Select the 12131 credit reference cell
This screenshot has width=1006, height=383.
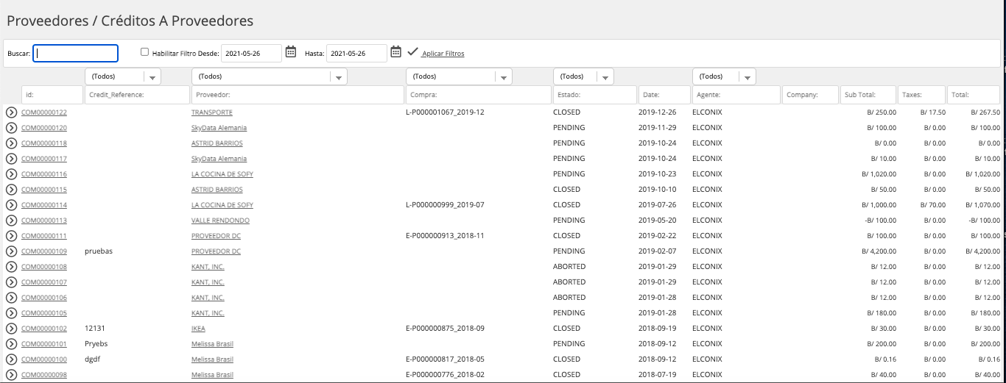pyautogui.click(x=94, y=329)
